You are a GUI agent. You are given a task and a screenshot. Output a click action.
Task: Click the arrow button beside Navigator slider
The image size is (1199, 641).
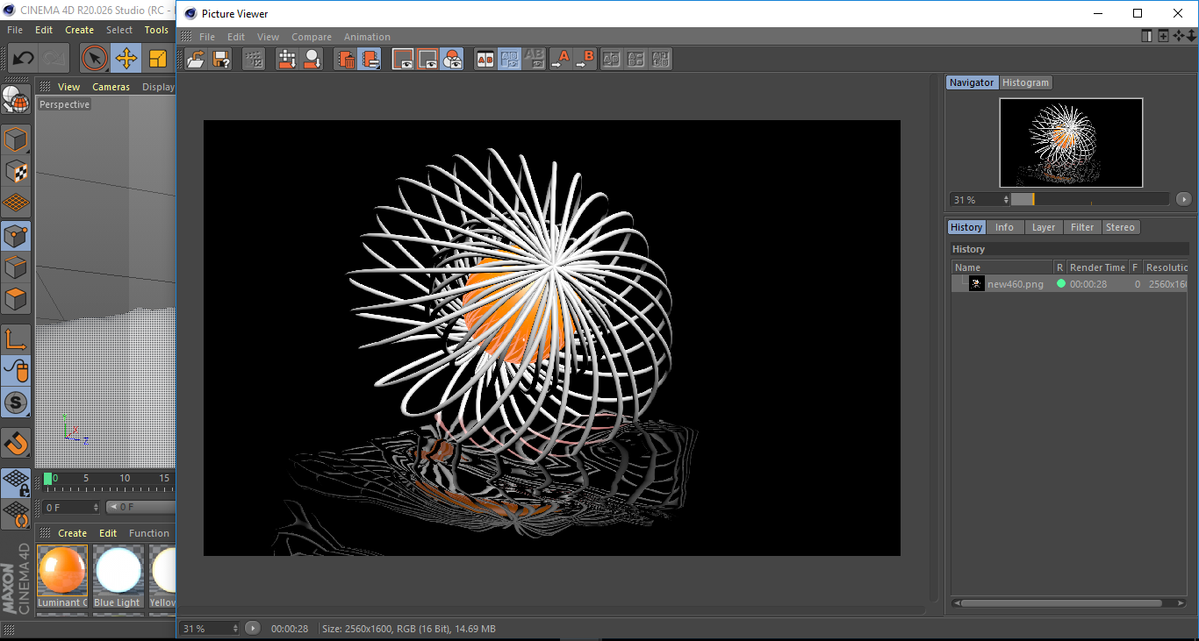click(x=1184, y=200)
